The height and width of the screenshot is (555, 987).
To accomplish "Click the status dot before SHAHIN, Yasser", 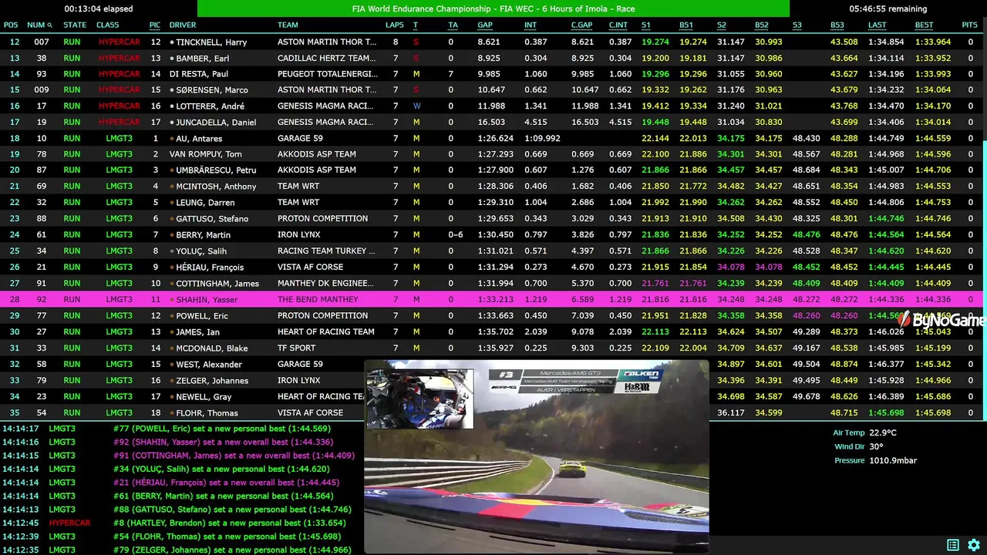I will [x=172, y=300].
